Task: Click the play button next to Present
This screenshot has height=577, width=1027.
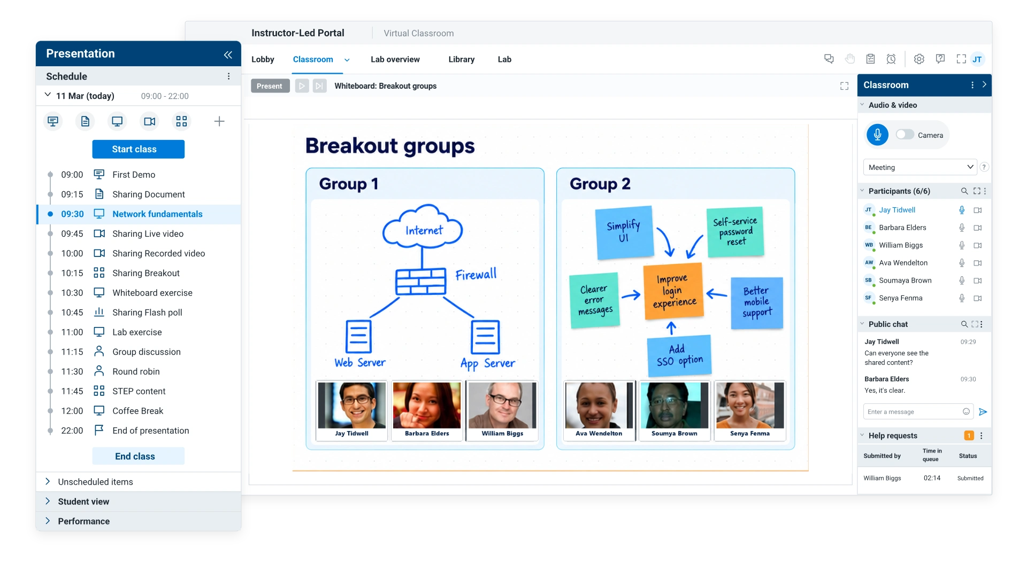Action: (x=302, y=86)
